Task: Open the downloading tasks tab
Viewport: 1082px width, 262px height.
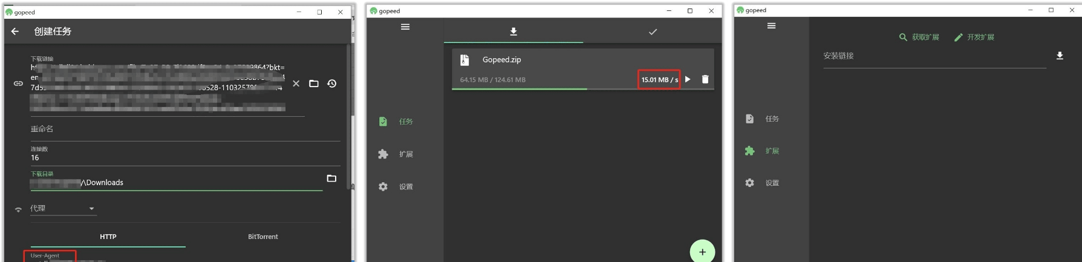Action: coord(513,32)
